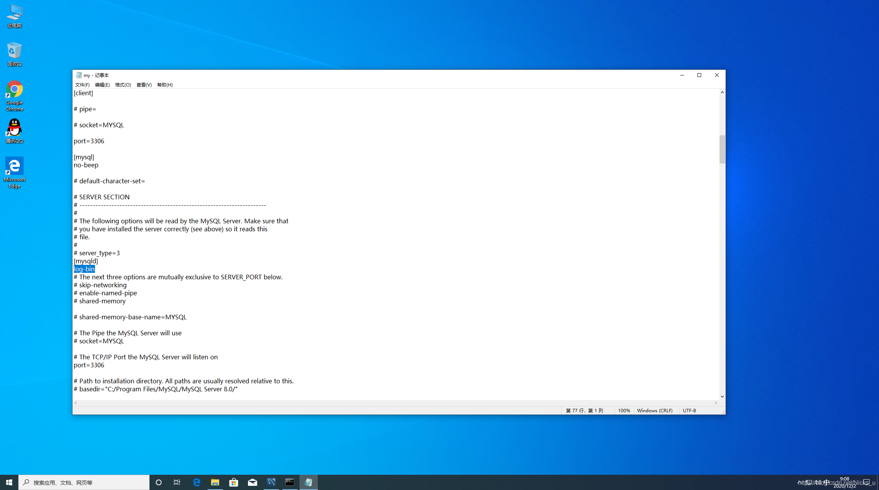This screenshot has height=490, width=879.
Task: Click the Windows Start button
Action: (x=9, y=482)
